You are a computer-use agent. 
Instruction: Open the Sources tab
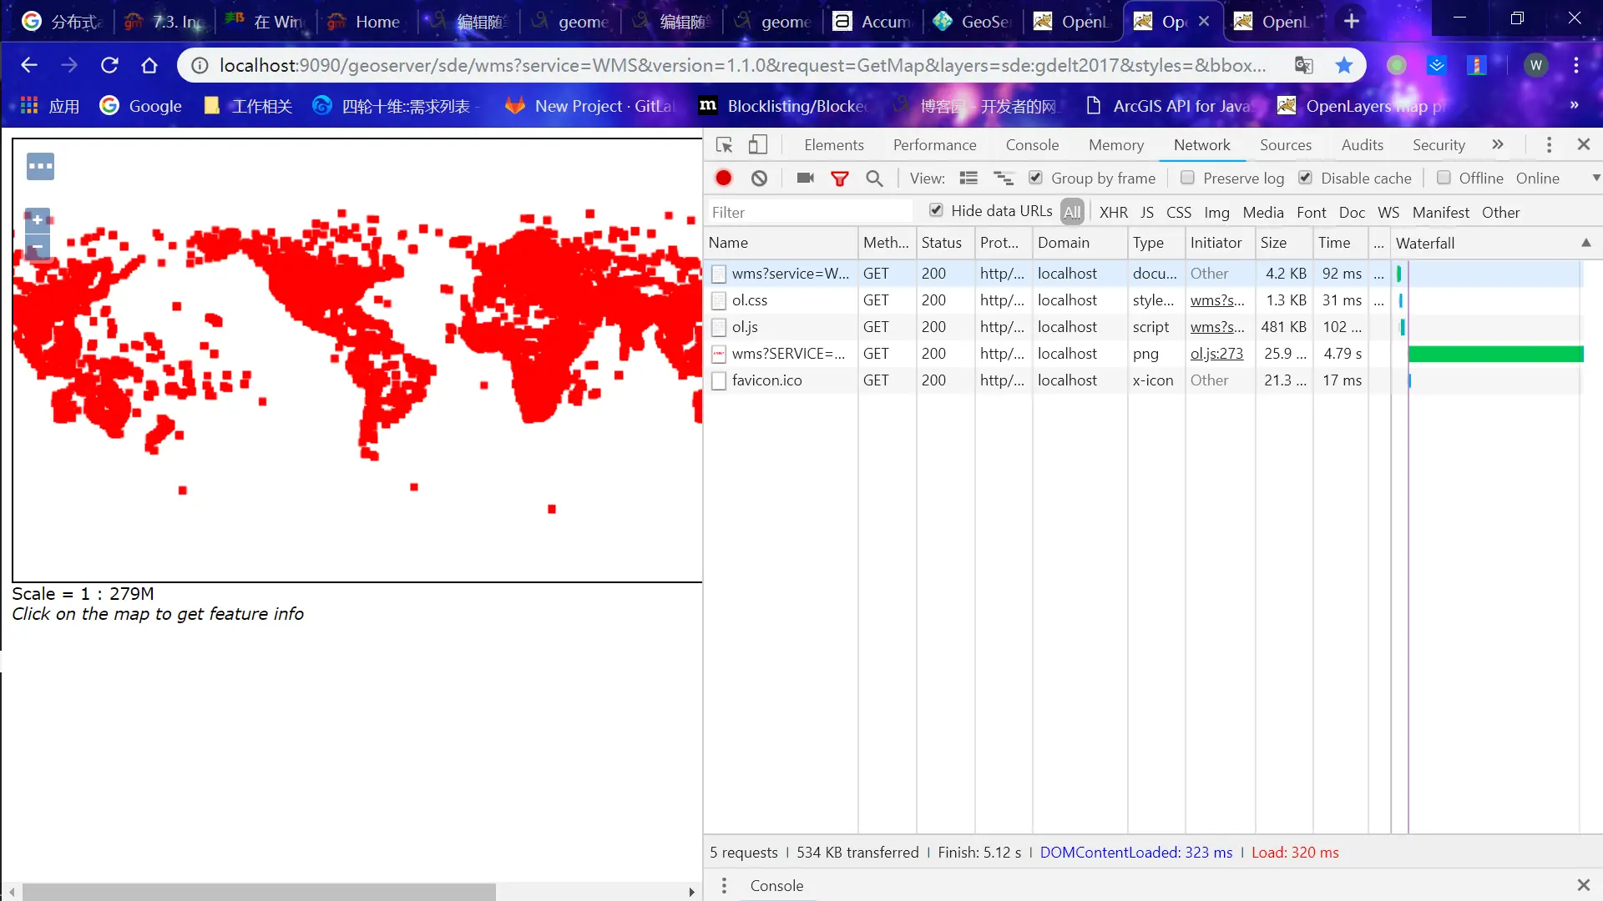point(1285,144)
